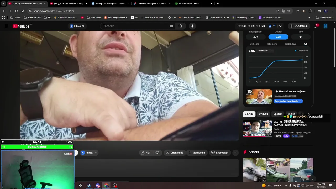Switch to ДО ВАРНА И ОБРАТНО tab
Screen dimensions: 336x189
pyautogui.click(x=68, y=4)
